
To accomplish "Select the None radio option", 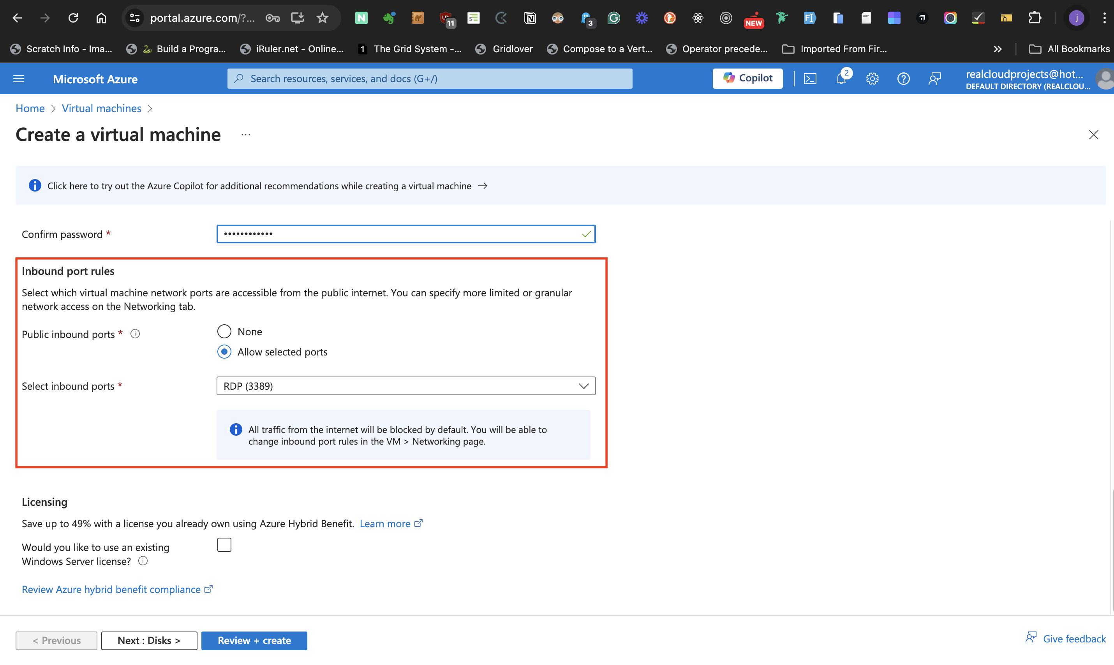I will (224, 332).
